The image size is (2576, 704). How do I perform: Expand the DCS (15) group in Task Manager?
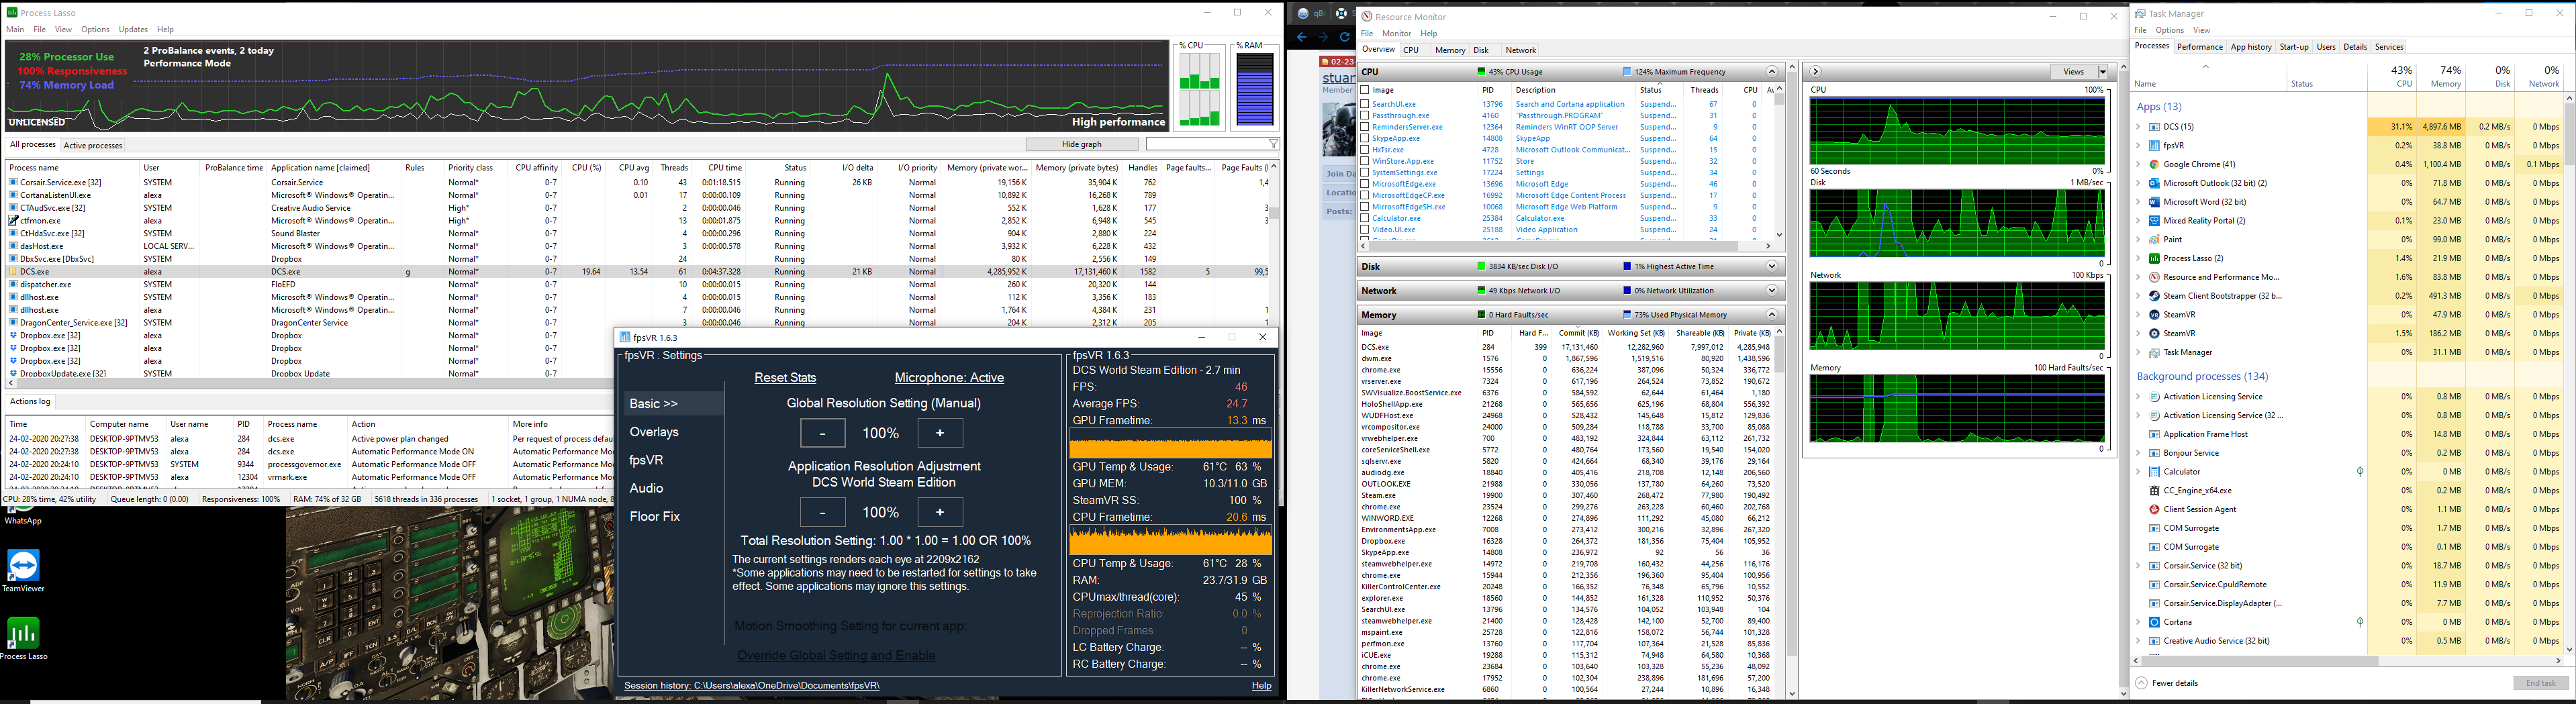2138,127
